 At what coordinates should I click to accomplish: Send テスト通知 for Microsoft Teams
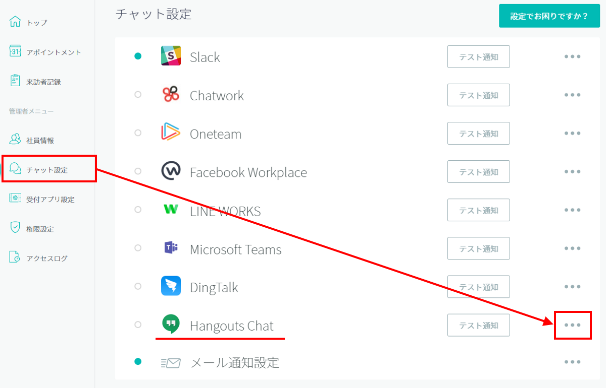[x=478, y=248]
